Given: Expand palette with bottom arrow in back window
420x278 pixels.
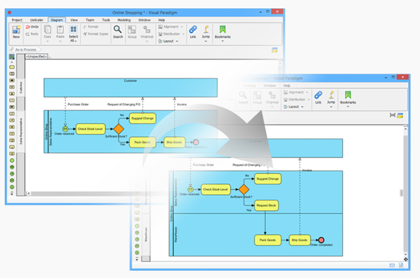Looking at the screenshot, I should click(12, 193).
